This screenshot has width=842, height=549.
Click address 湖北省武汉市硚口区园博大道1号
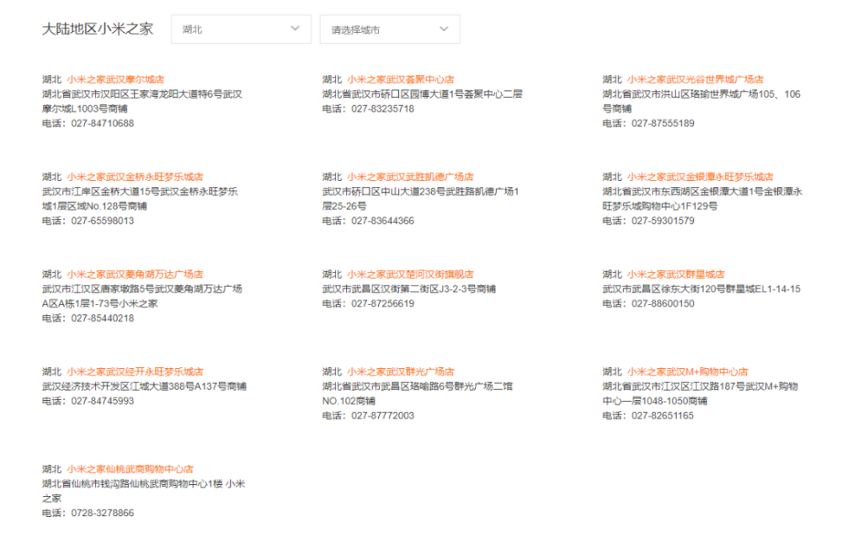click(423, 94)
